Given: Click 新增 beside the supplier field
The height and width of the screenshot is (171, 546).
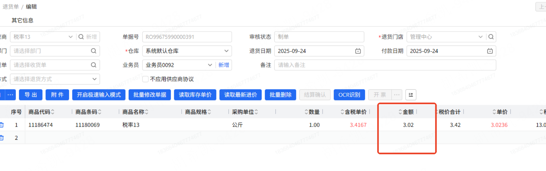Looking at the screenshot, I should click(x=91, y=37).
